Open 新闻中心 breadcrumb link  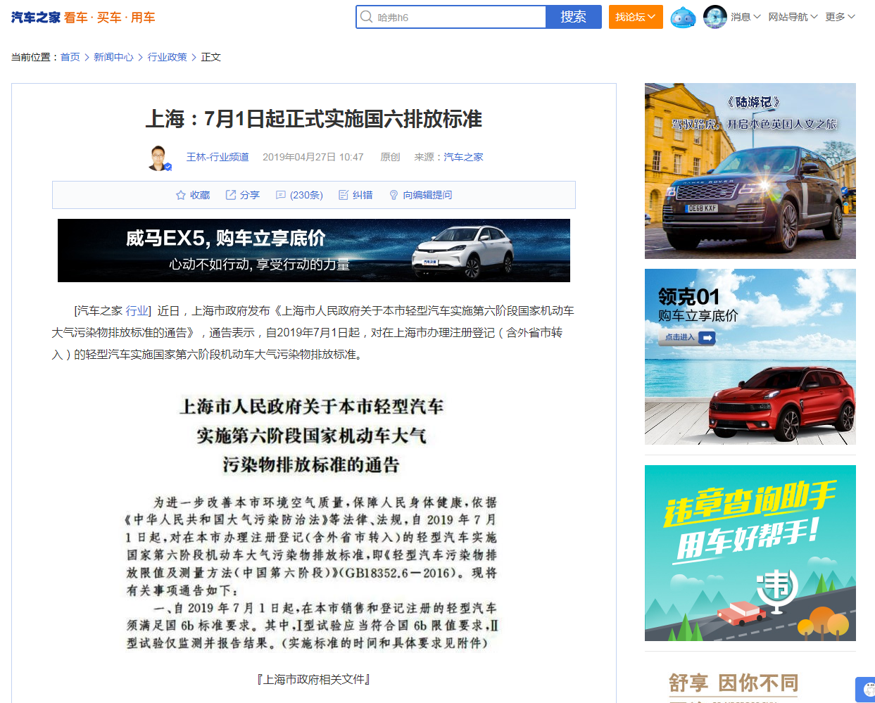click(113, 57)
